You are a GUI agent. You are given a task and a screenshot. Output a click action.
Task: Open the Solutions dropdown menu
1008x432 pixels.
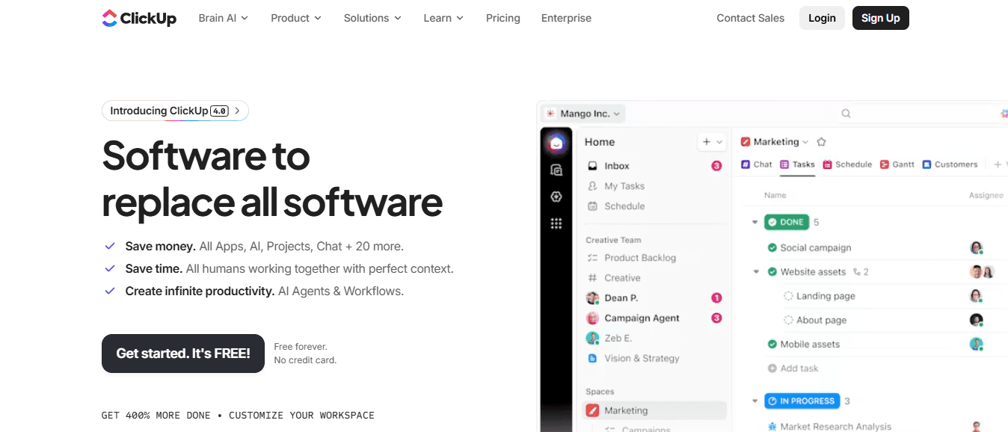pos(372,18)
